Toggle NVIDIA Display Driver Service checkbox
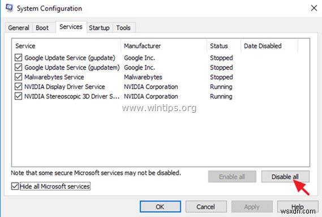Viewport: 322px width, 217px height. tap(18, 87)
